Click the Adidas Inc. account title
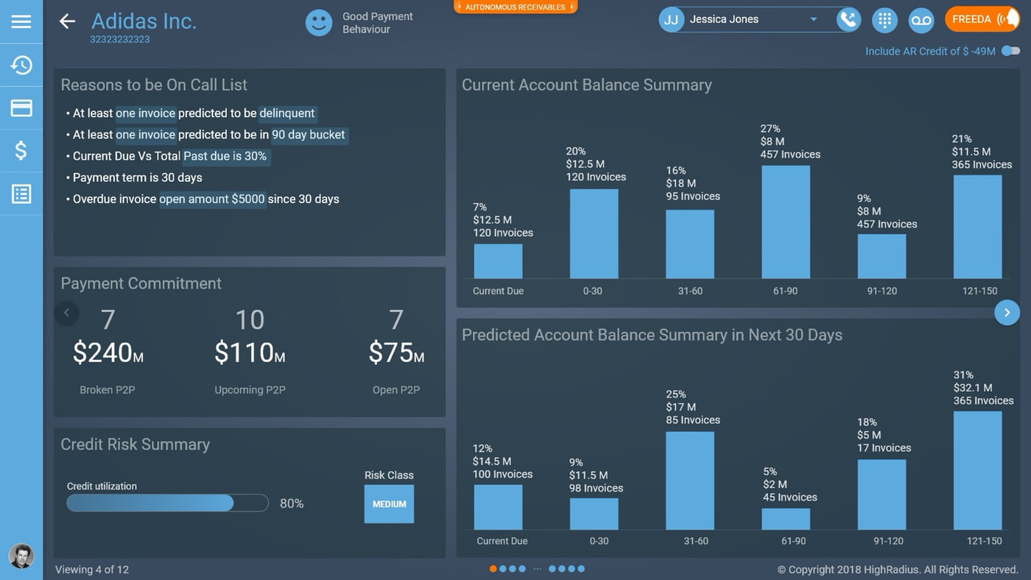Viewport: 1031px width, 580px height. coord(144,21)
